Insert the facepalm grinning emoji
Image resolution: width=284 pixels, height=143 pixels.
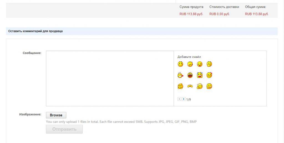pyautogui.click(x=209, y=87)
